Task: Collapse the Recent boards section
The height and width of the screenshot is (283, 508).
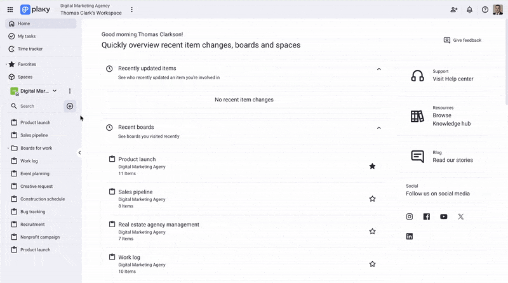Action: pos(379,128)
